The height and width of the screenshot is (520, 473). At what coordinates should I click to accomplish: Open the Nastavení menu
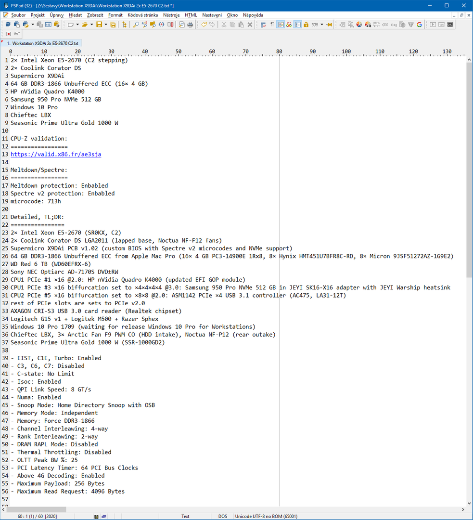(212, 15)
